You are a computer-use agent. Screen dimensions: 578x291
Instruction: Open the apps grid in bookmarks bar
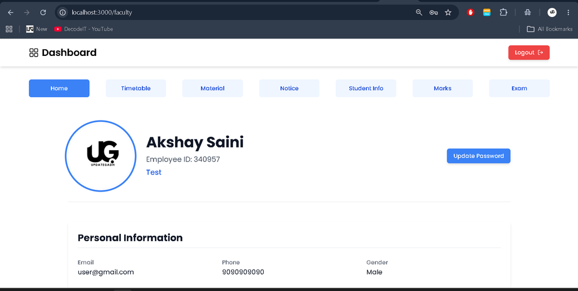pyautogui.click(x=9, y=29)
